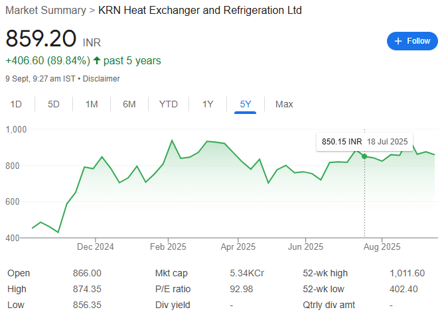Click the P/E ratio label
Image resolution: width=448 pixels, height=324 pixels.
pos(173,289)
